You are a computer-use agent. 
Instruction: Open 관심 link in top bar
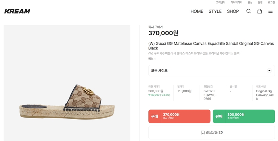pyautogui.click(x=250, y=2)
